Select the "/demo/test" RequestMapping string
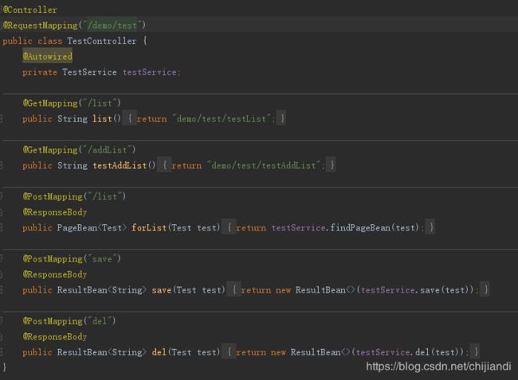 point(113,25)
